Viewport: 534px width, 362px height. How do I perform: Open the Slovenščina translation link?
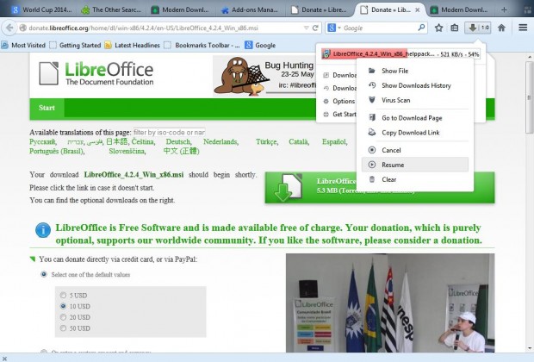127,151
